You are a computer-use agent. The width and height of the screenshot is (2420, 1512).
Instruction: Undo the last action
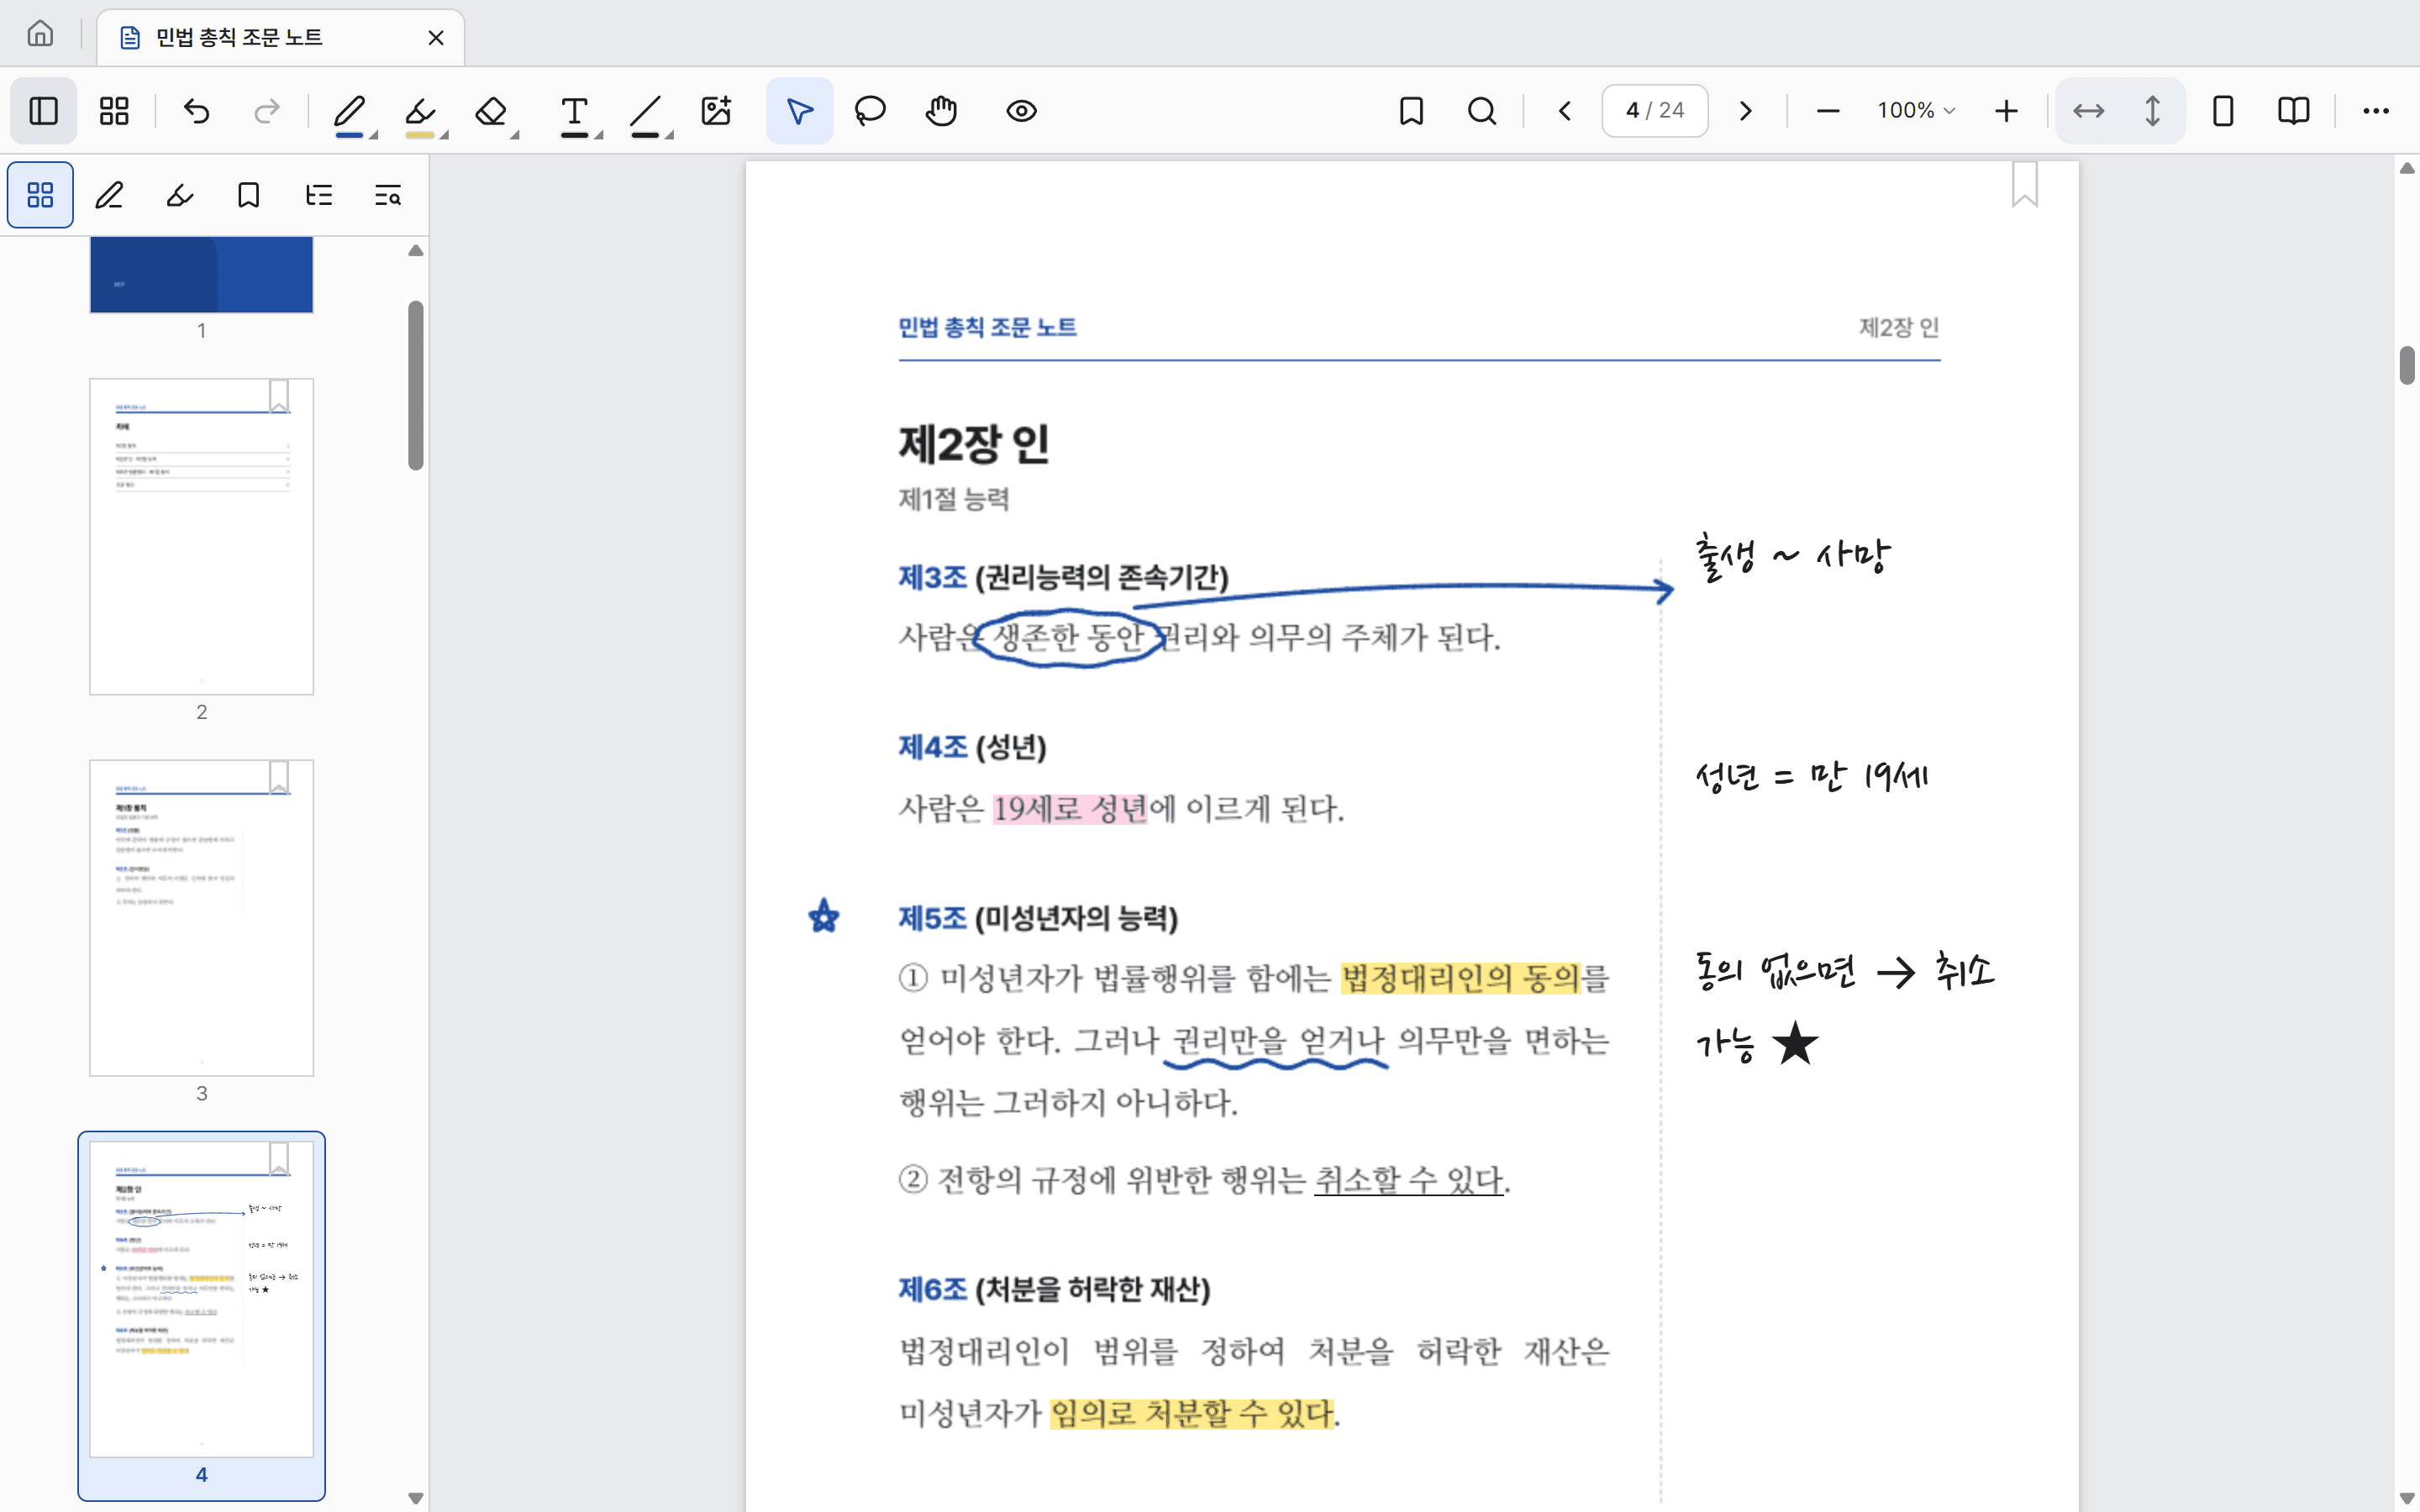click(x=197, y=111)
